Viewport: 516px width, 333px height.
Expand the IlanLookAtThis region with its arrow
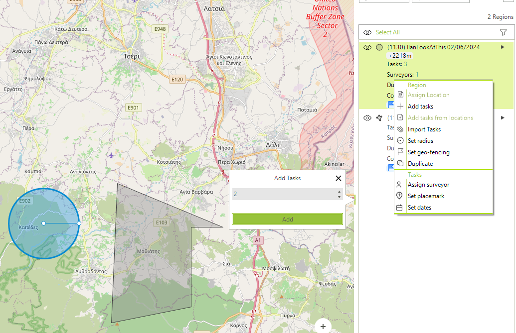pyautogui.click(x=503, y=47)
